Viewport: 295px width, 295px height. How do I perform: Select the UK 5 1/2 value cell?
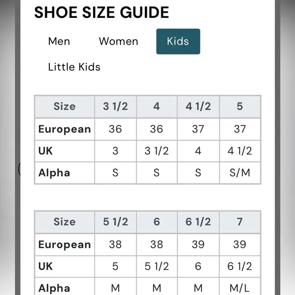click(x=157, y=266)
